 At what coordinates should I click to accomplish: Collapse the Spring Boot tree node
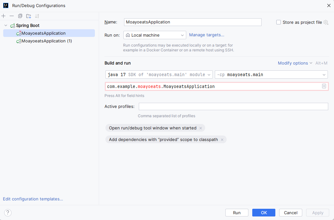(x=6, y=25)
